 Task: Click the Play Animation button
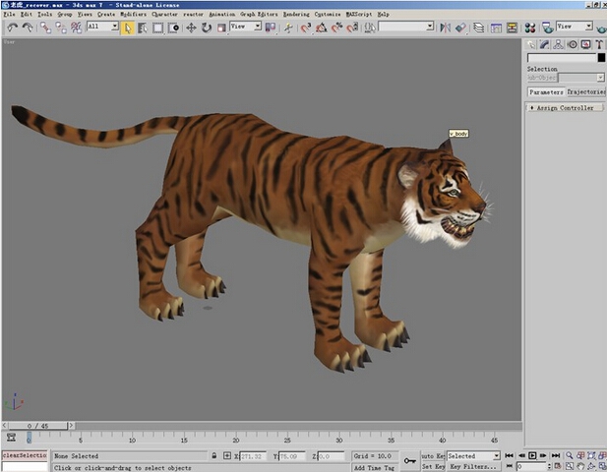point(532,455)
